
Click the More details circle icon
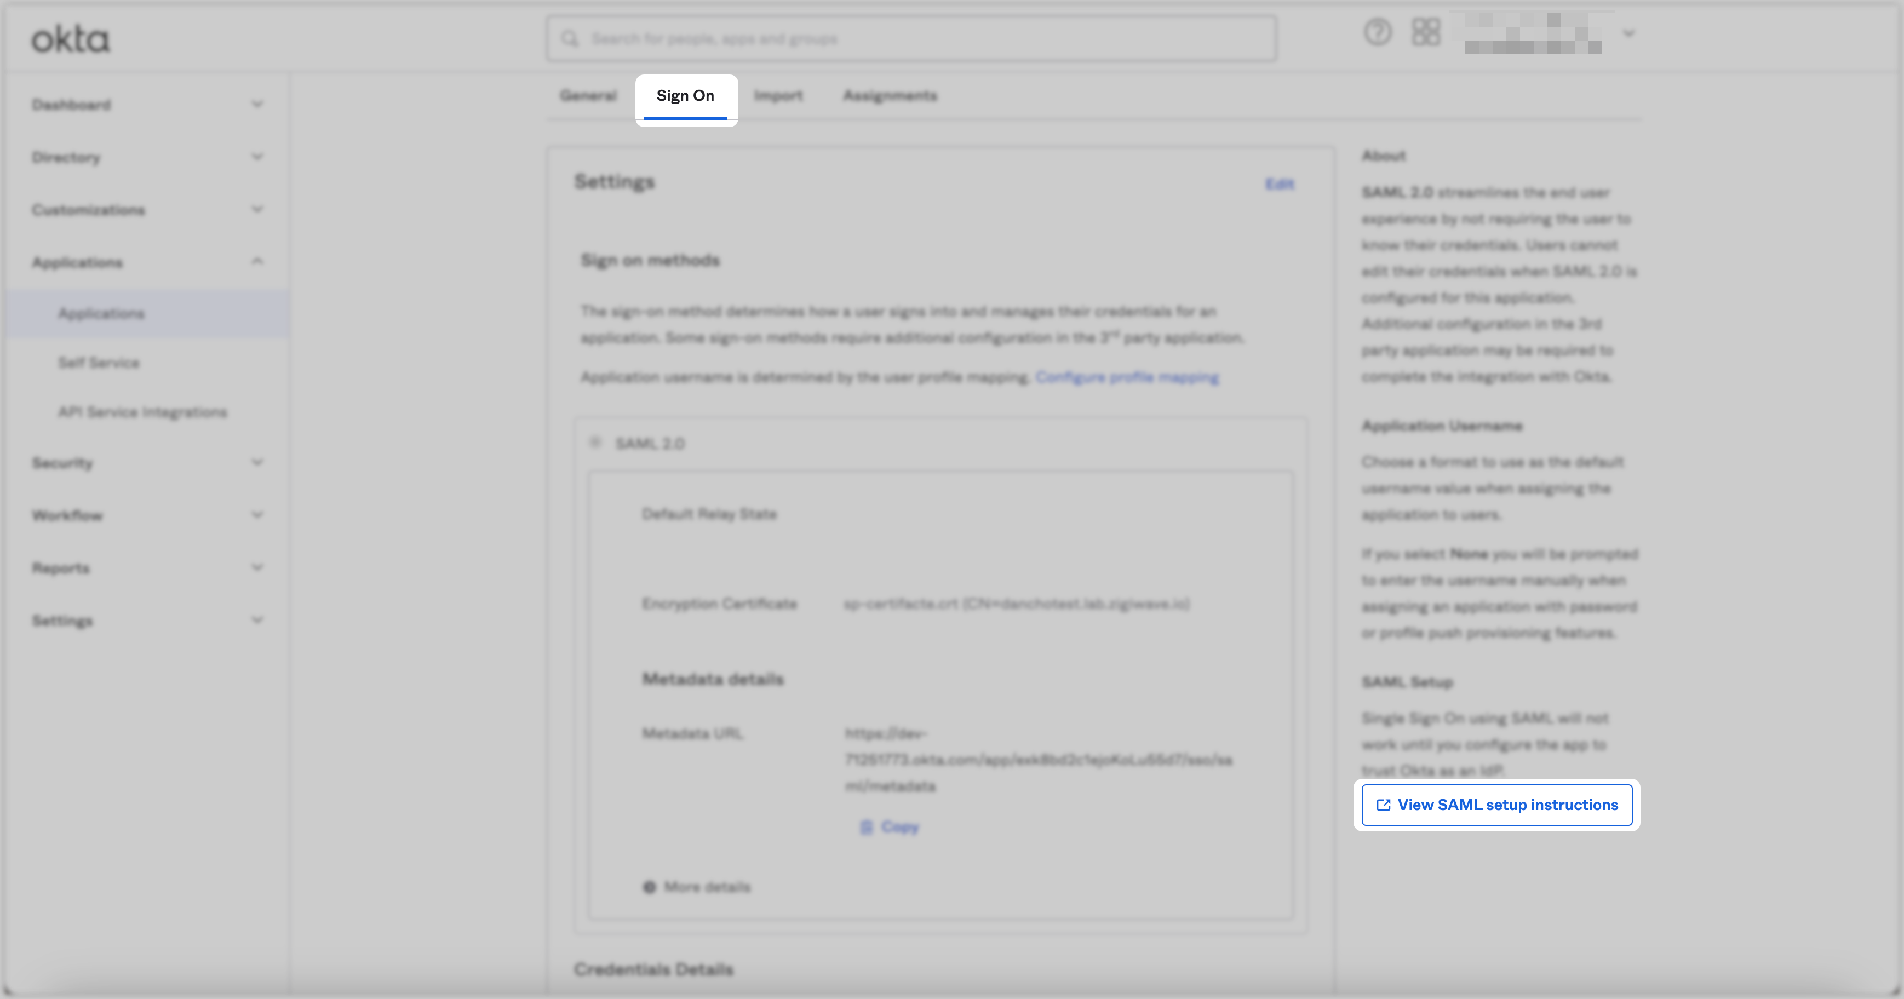(650, 887)
